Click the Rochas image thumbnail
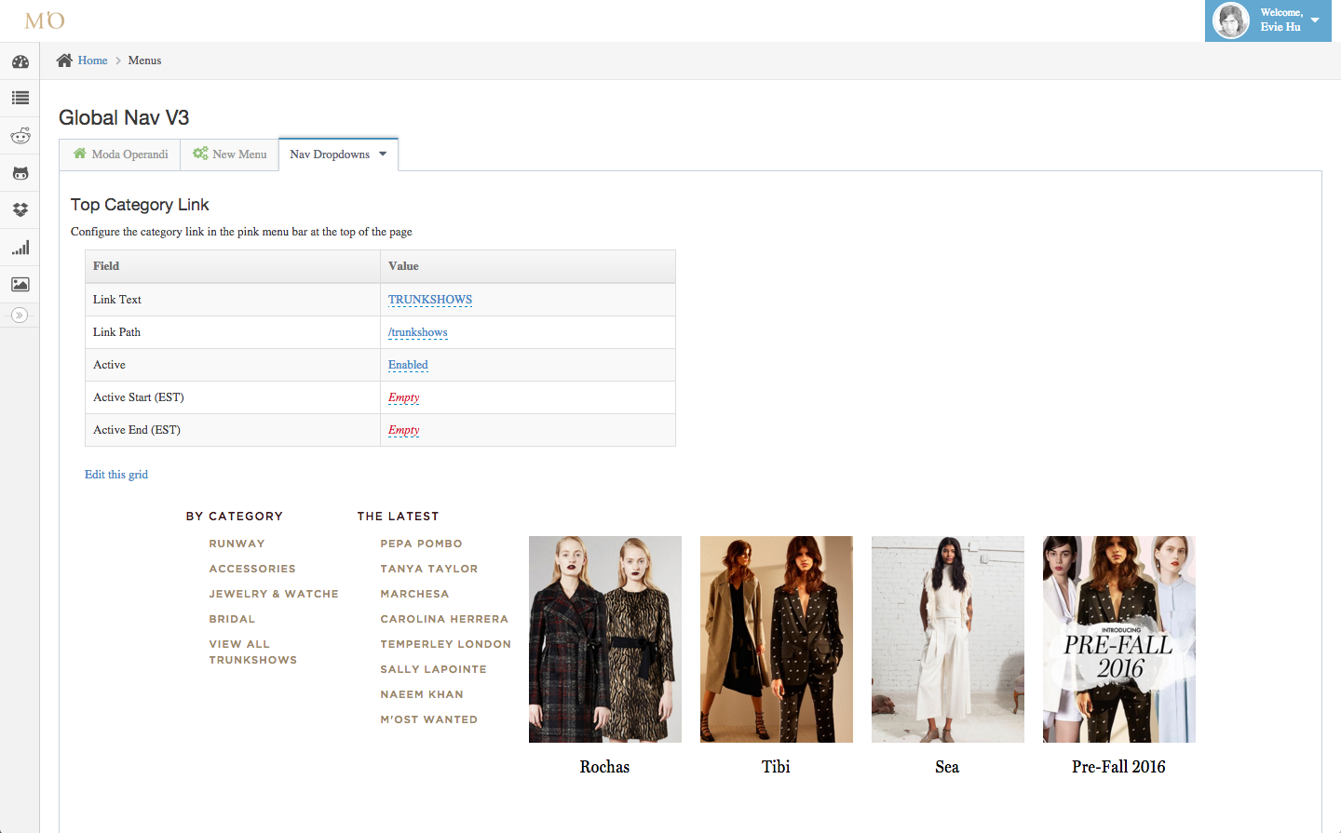This screenshot has height=833, width=1341. (605, 639)
